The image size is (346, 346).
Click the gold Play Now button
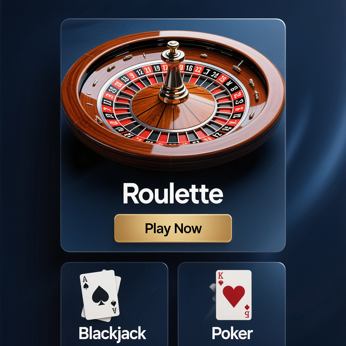[x=173, y=228]
